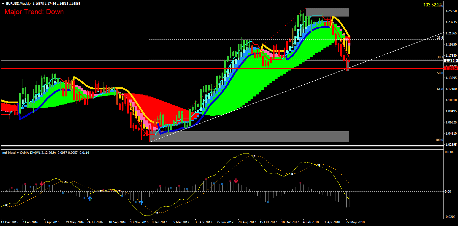The width and height of the screenshot is (458, 226).
Task: Click the white MACD marker at the indicator peak
Action: (x=254, y=156)
